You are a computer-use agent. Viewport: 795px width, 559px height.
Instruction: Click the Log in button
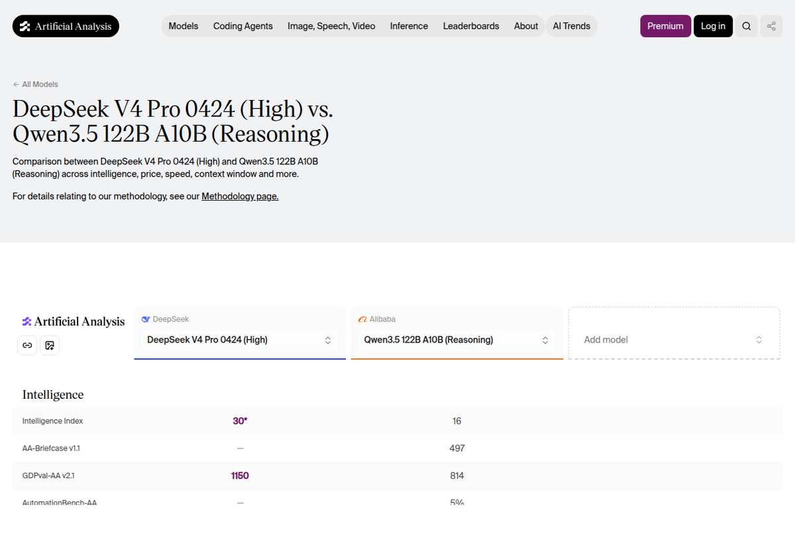coord(713,26)
